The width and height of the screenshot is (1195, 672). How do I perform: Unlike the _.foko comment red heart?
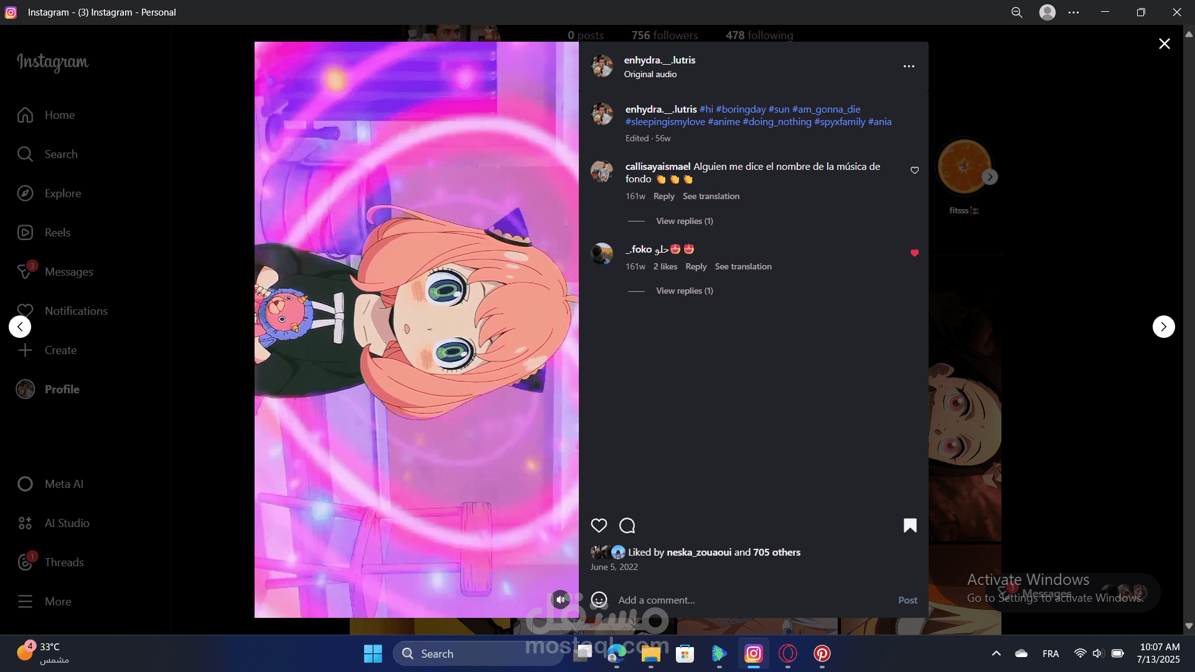914,253
